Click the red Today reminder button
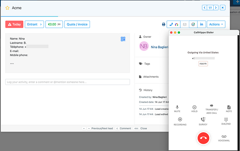 coord(14,24)
